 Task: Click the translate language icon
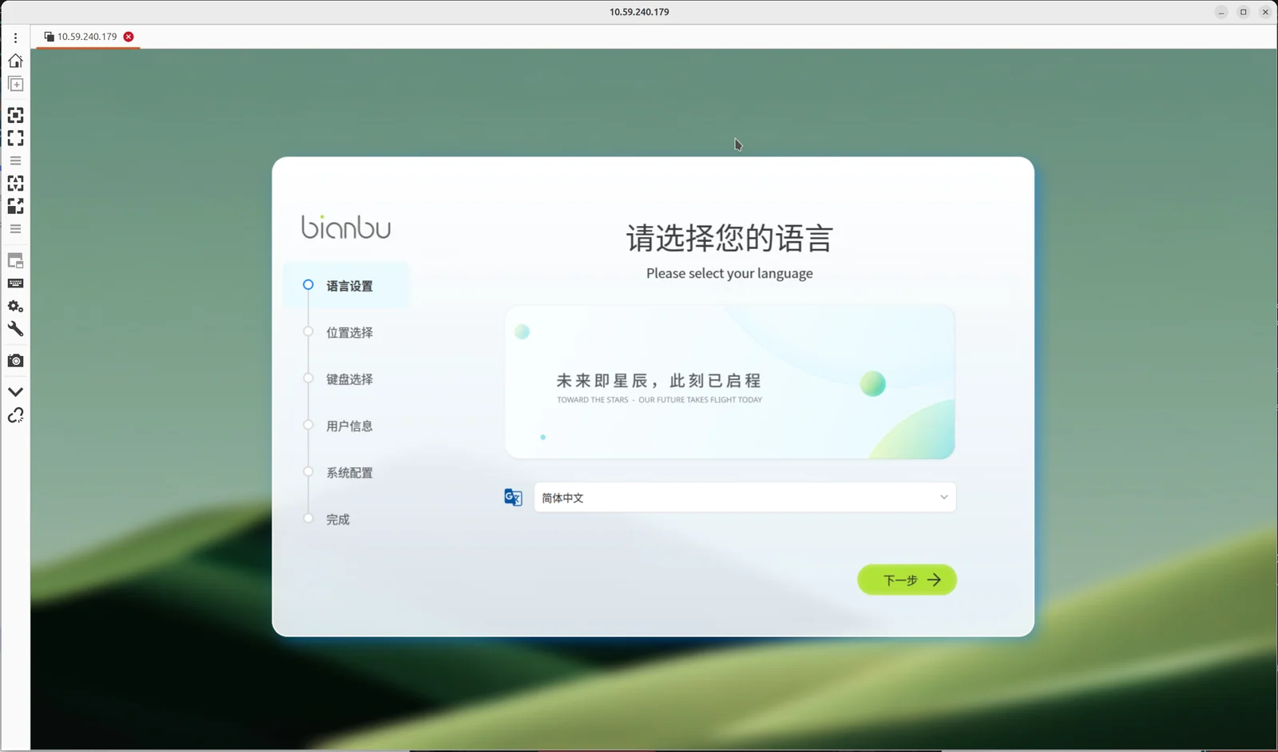pos(513,497)
